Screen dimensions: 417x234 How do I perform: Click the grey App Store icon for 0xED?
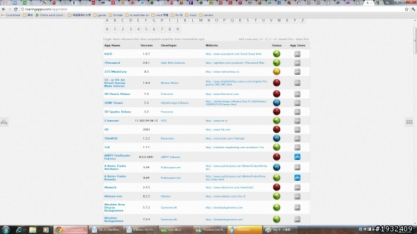click(x=297, y=54)
